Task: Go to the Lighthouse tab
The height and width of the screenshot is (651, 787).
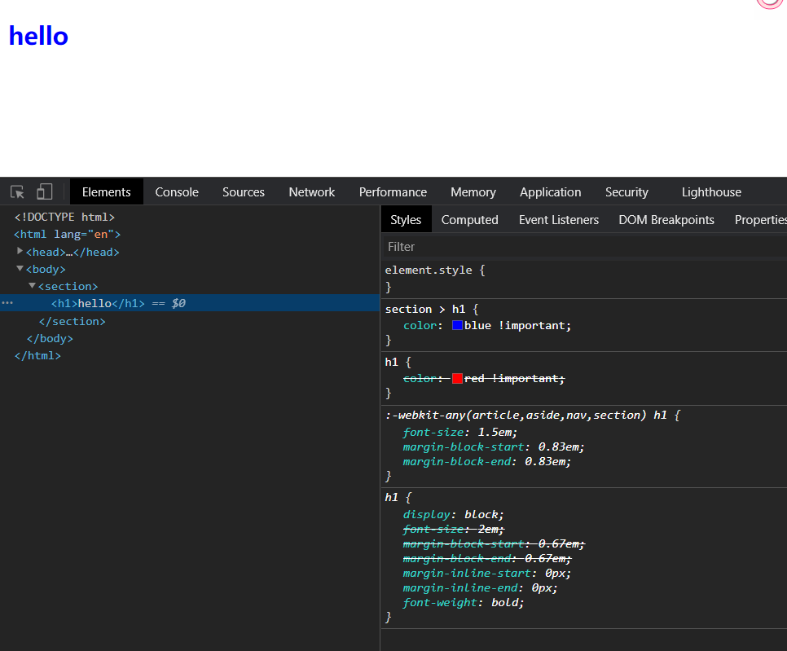Action: (711, 192)
